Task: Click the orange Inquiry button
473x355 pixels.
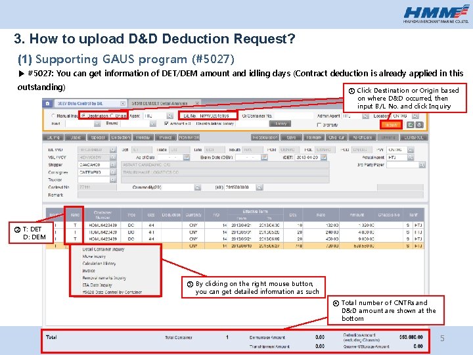Action: tap(391, 125)
